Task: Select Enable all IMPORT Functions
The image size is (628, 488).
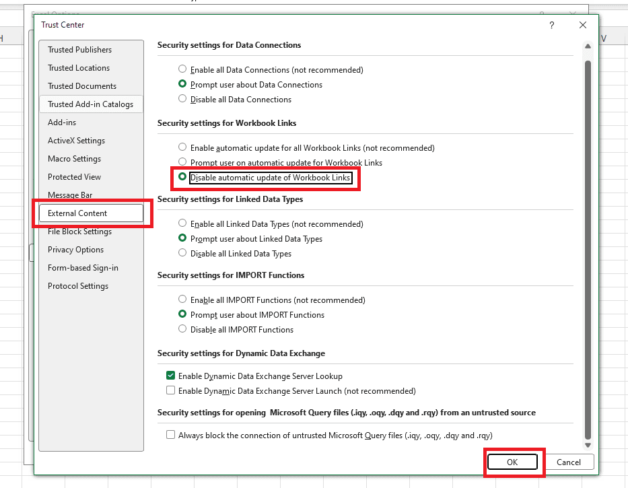Action: (x=182, y=300)
